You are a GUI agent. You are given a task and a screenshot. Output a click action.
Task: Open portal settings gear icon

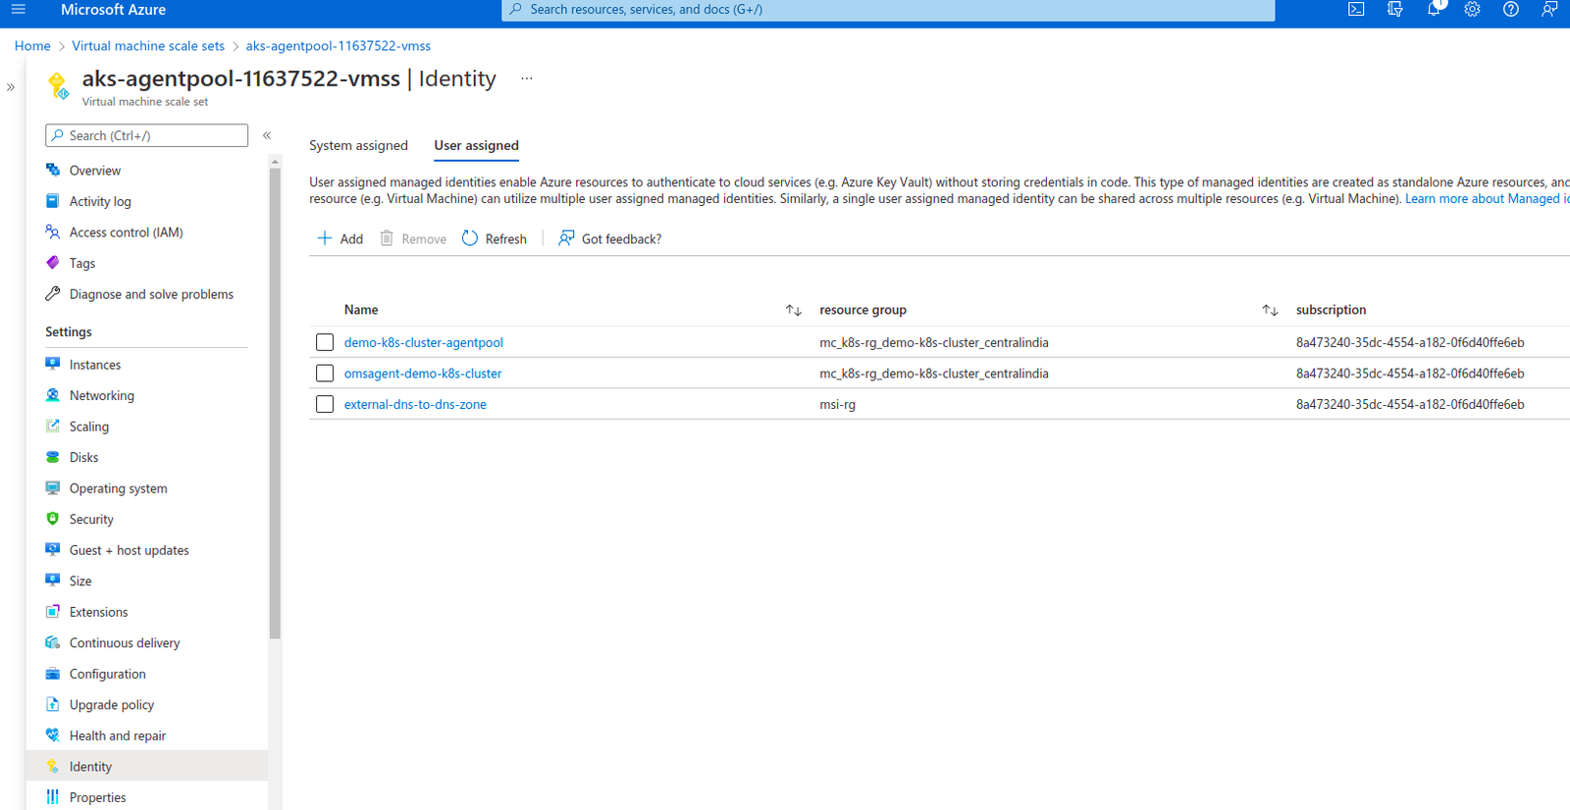pyautogui.click(x=1472, y=10)
